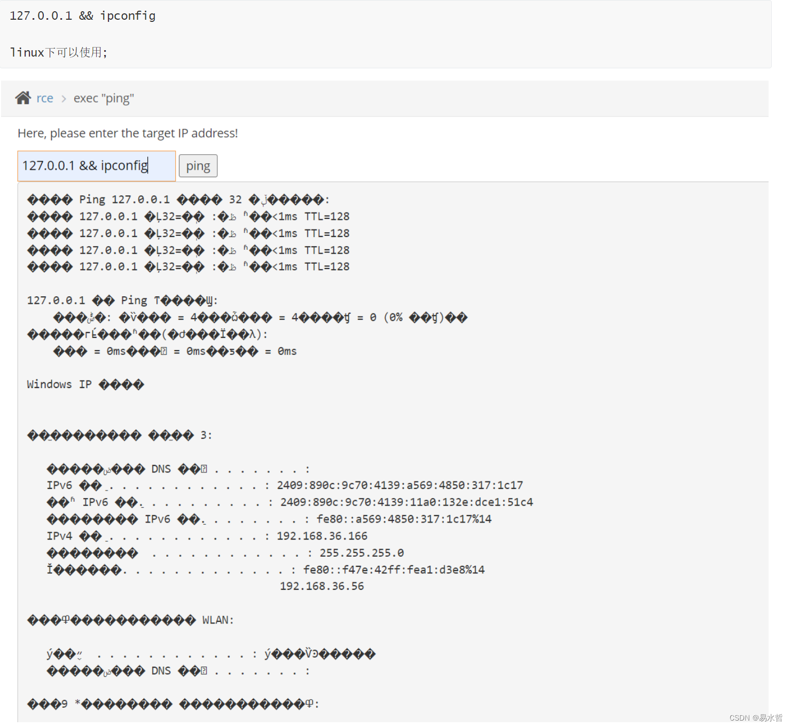This screenshot has width=791, height=727.
Task: Select gateway address fe80::f47e:42ff:fea1:d3e8%14
Action: click(x=394, y=570)
